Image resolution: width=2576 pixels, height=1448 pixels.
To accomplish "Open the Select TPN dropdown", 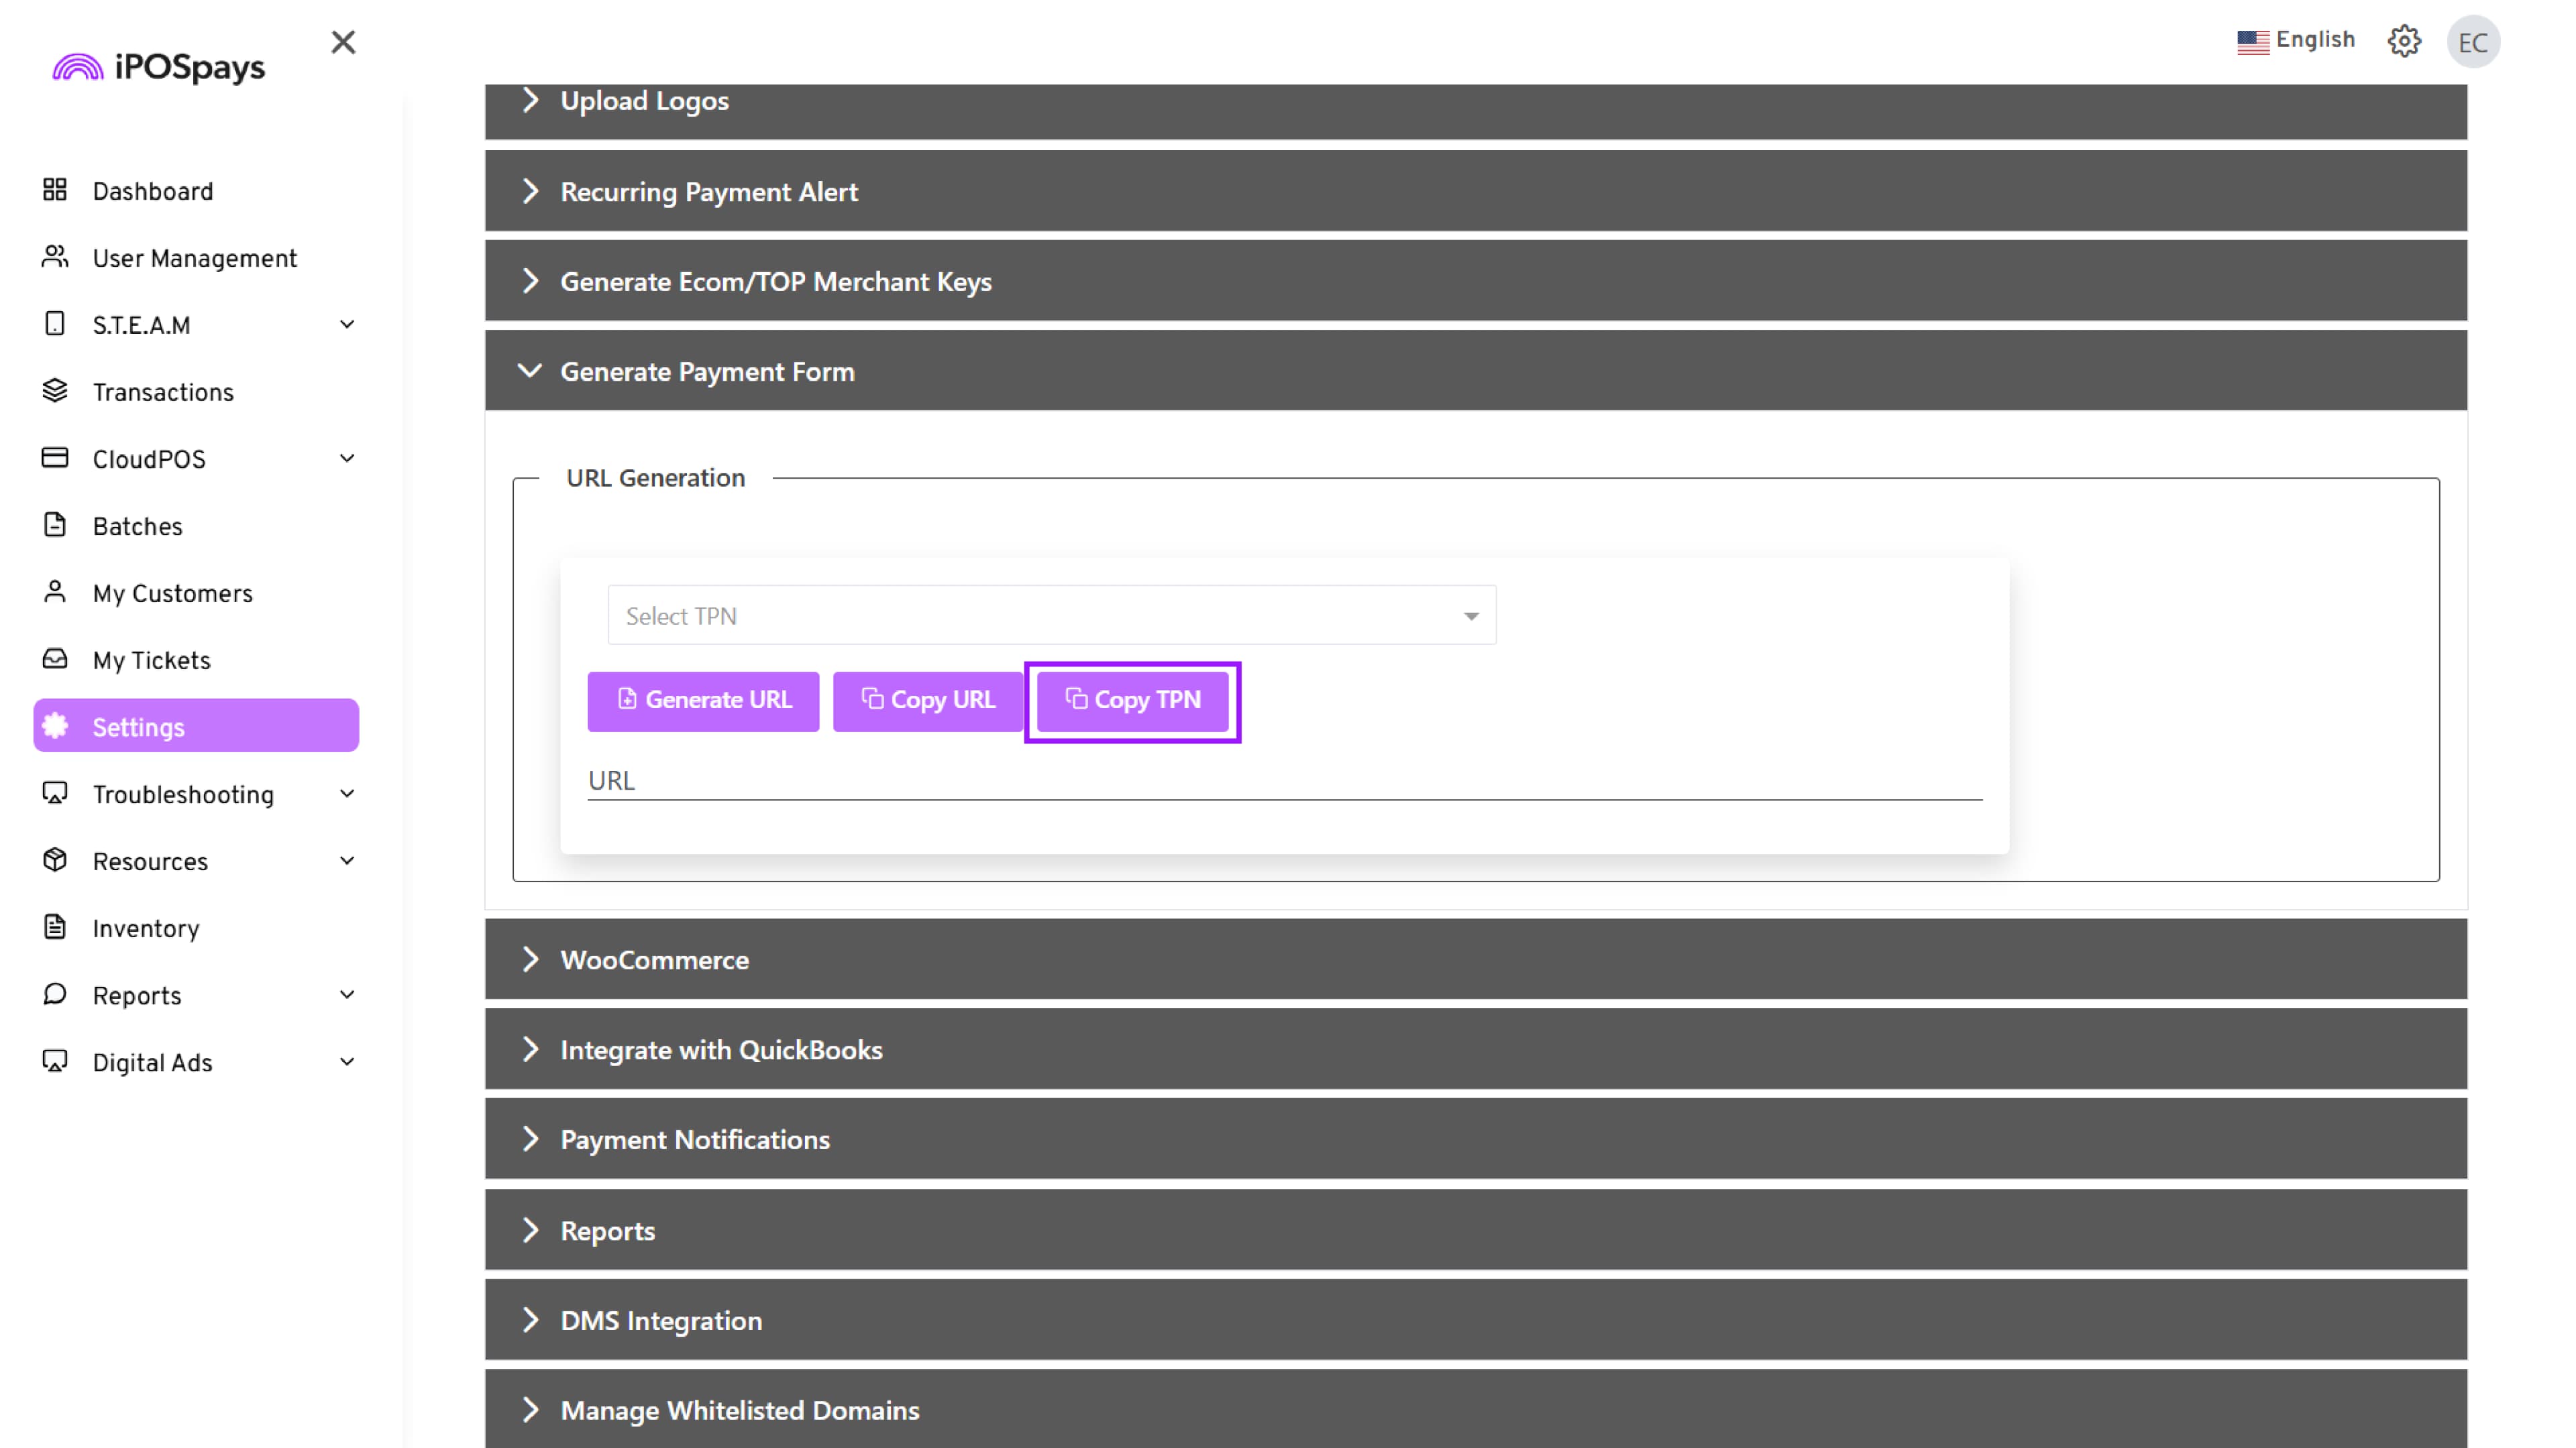I will click(x=1051, y=615).
